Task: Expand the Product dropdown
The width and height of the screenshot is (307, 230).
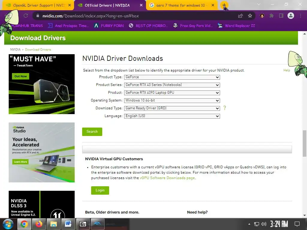Action: click(172, 93)
